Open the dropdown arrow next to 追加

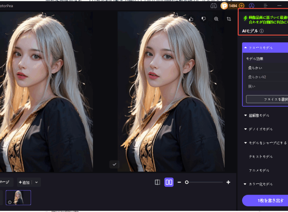coord(36,182)
